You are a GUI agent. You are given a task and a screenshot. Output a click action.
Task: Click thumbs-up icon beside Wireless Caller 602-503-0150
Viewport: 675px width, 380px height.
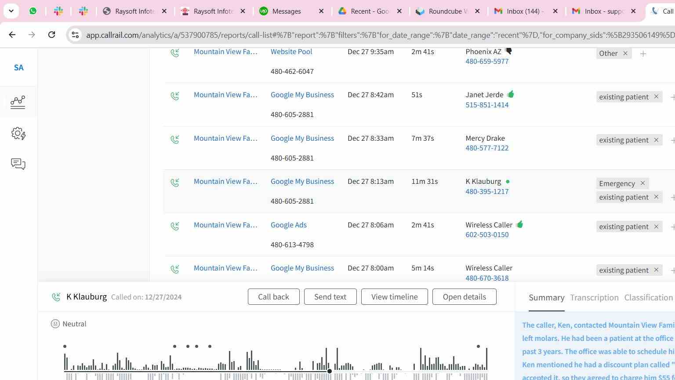(519, 224)
